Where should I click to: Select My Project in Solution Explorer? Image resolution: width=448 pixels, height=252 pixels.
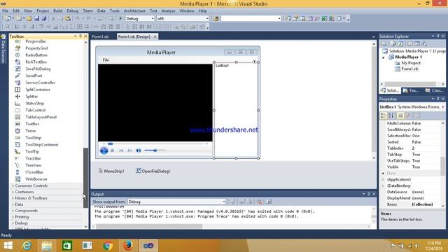click(411, 63)
